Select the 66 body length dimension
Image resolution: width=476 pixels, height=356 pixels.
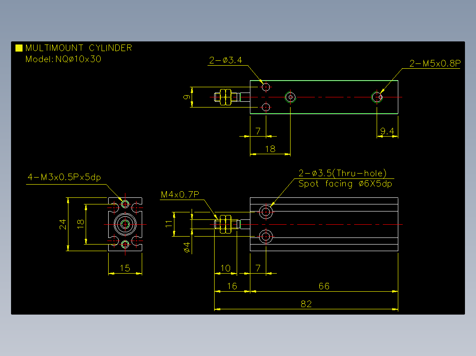point(324,286)
